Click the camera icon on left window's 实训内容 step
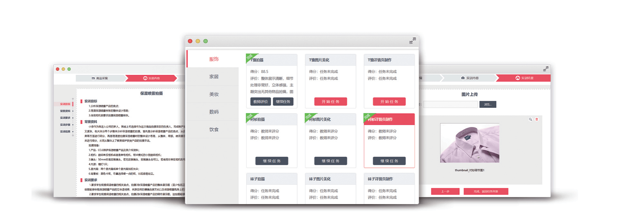Viewport: 618px width, 224px height. point(145,78)
